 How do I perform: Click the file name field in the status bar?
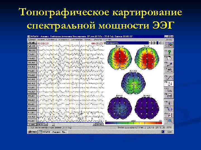pos(127,127)
